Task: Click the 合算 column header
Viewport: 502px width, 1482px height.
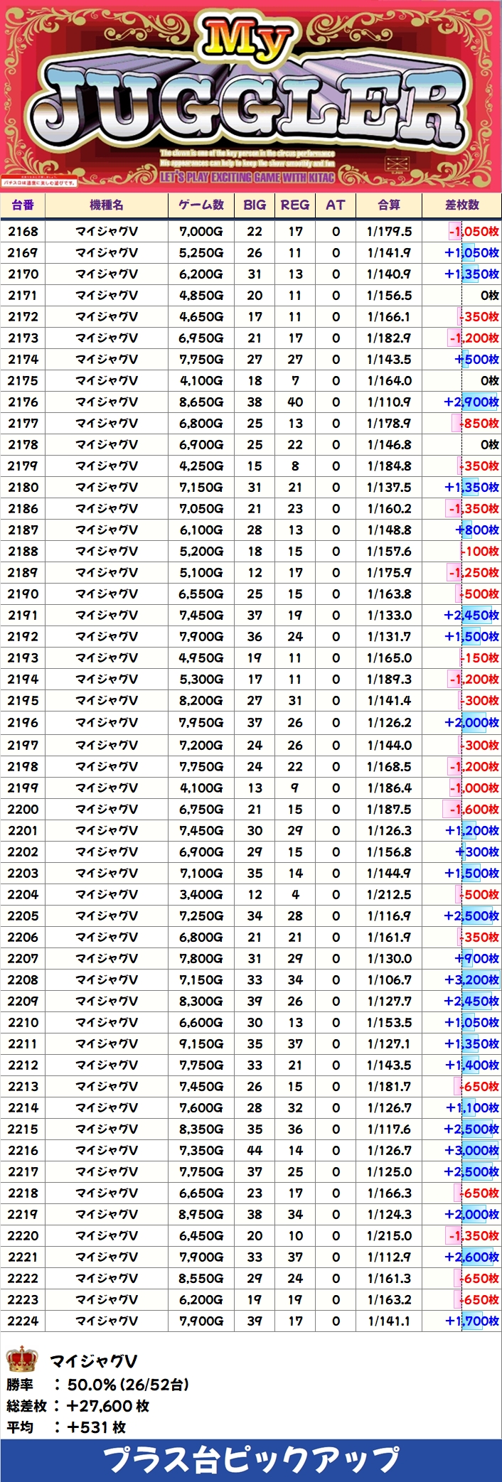Action: click(x=389, y=205)
